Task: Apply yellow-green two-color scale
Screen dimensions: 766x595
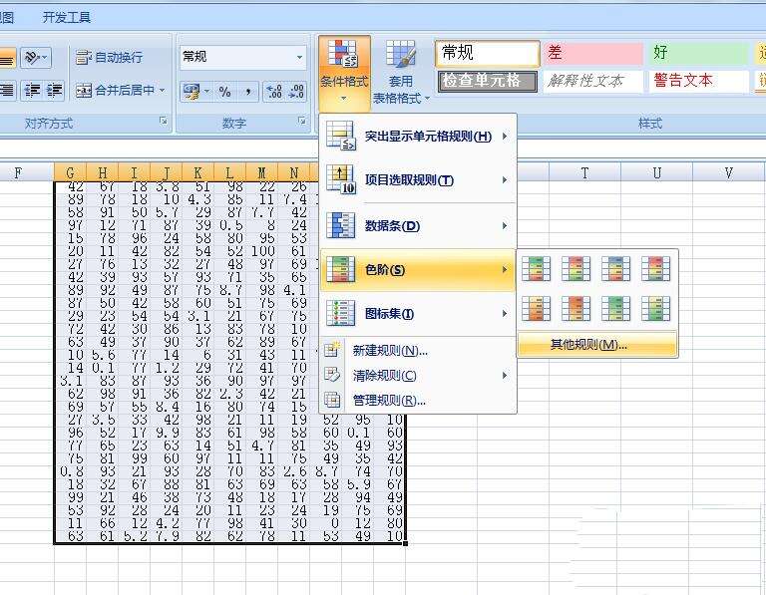Action: [655, 309]
